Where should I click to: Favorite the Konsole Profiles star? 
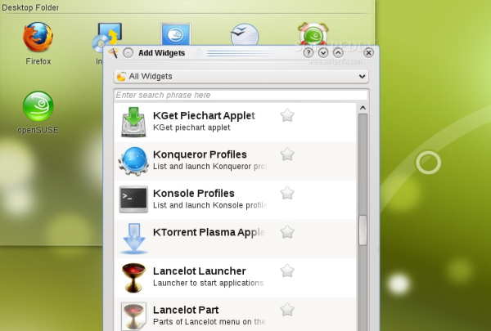coord(287,193)
